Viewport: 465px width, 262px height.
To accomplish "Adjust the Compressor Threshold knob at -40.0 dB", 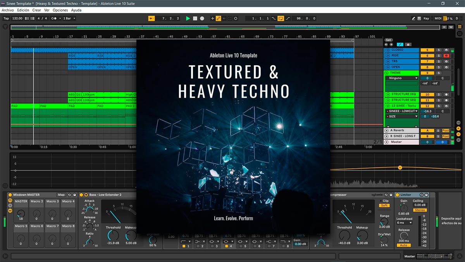I will [344, 235].
